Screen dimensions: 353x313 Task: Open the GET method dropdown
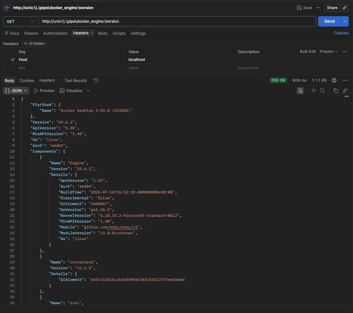click(x=20, y=21)
